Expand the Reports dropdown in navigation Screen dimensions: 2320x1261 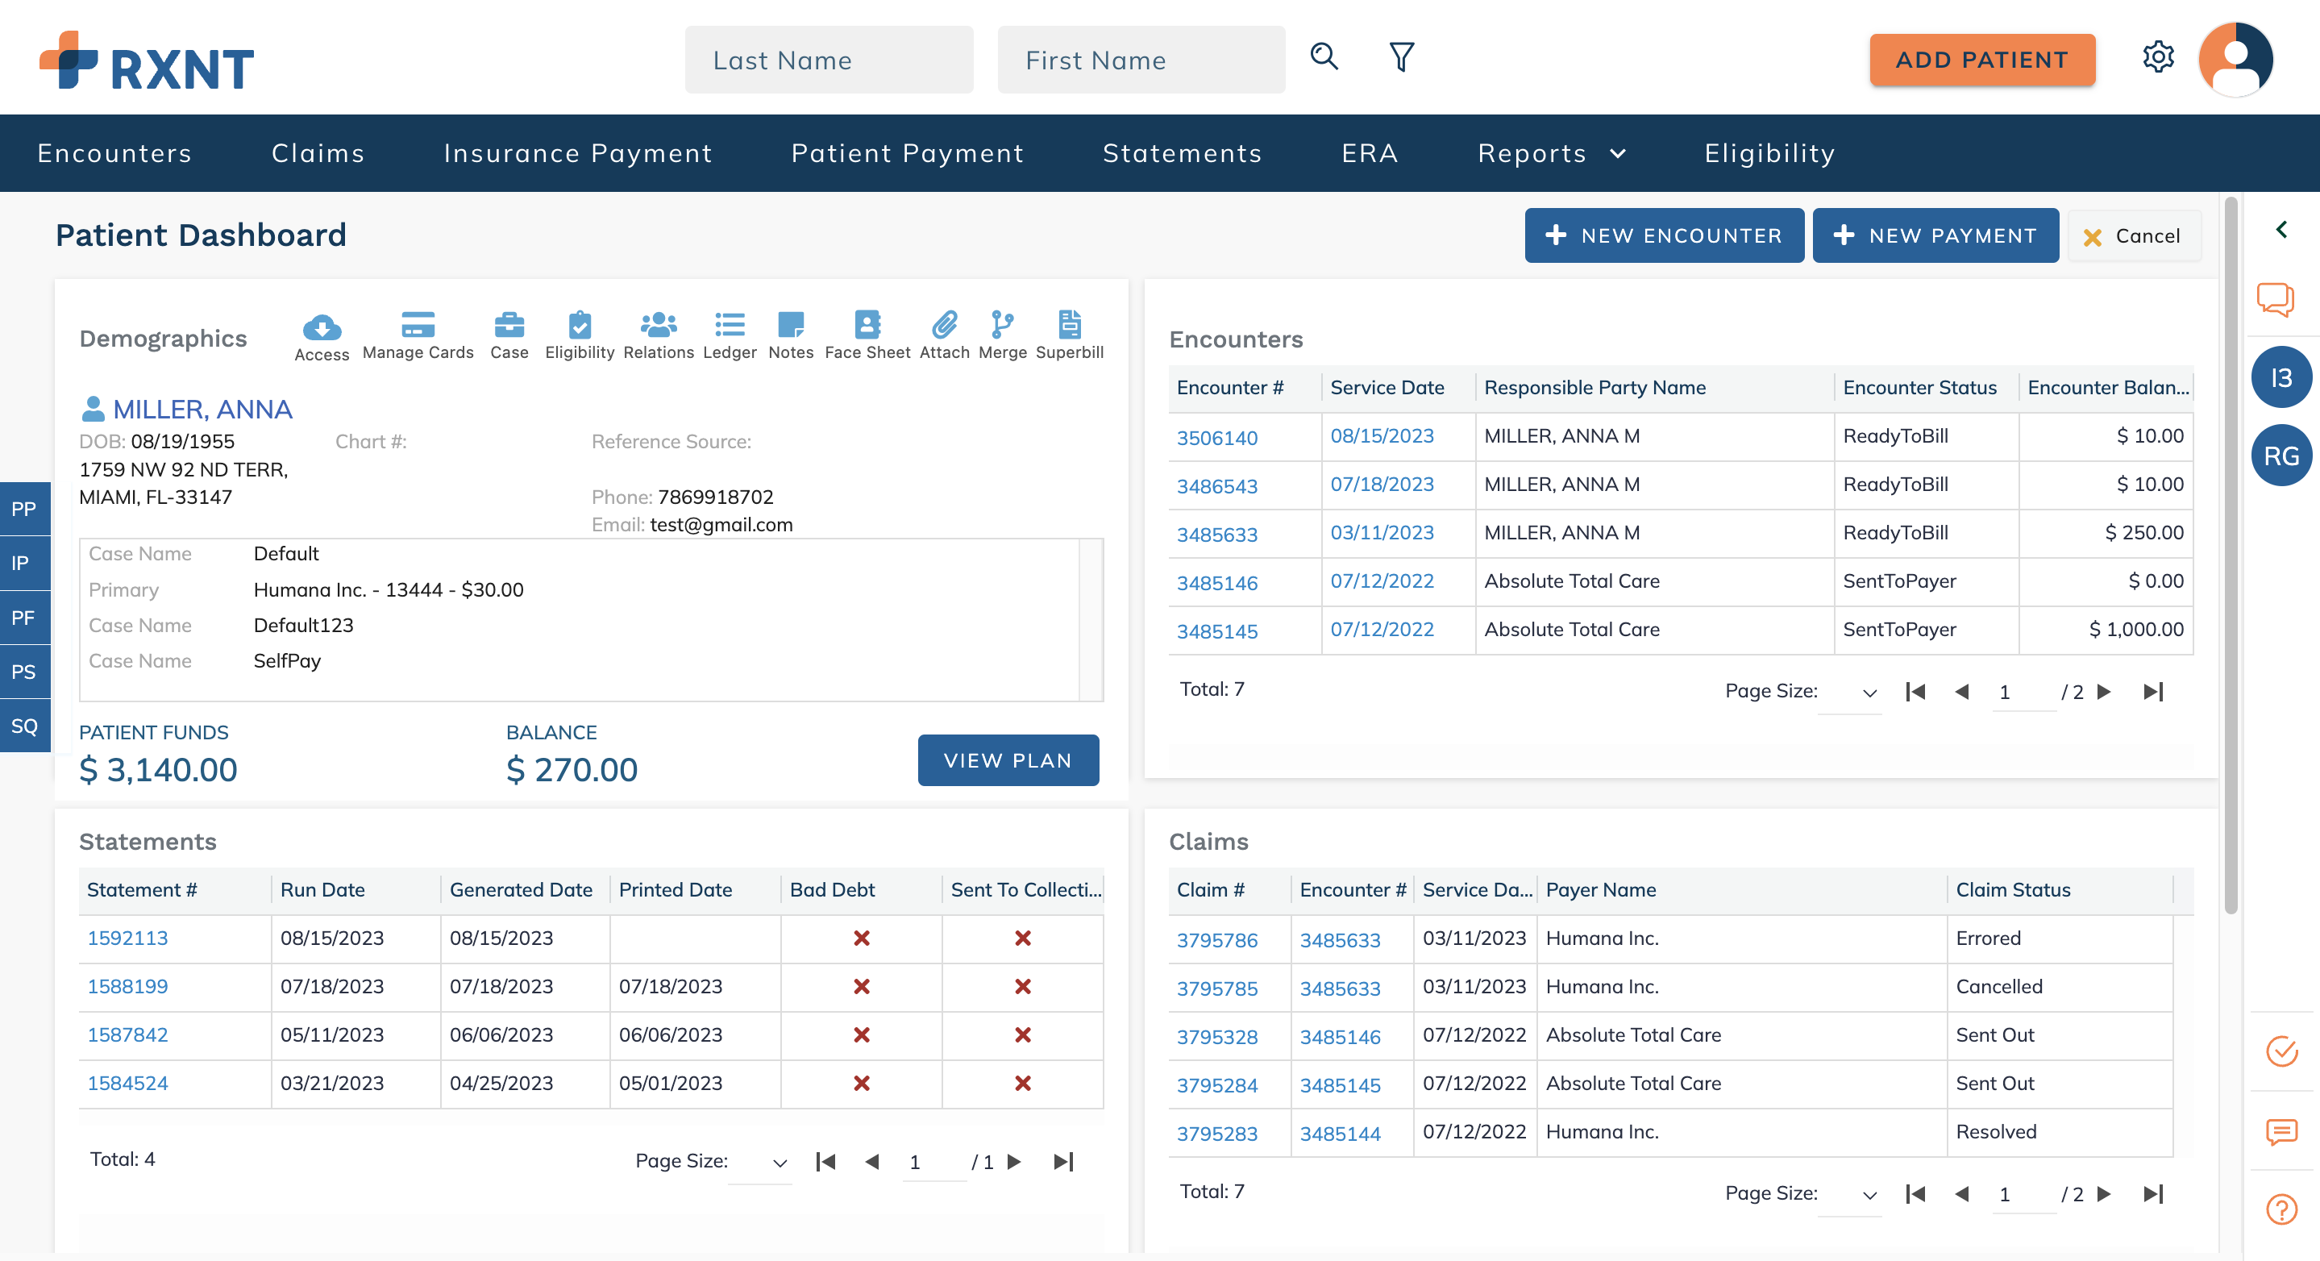tap(1552, 153)
